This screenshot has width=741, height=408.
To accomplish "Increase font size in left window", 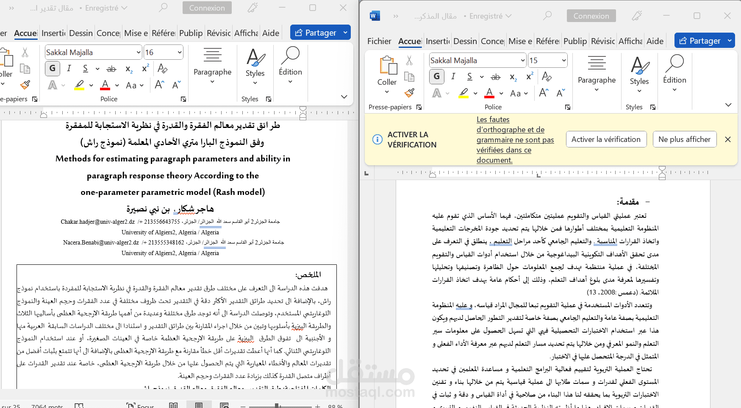I will point(159,85).
